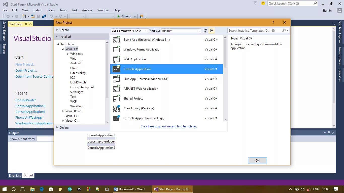Open the taskbar Action Center icon
The width and height of the screenshot is (344, 193).
[336, 189]
